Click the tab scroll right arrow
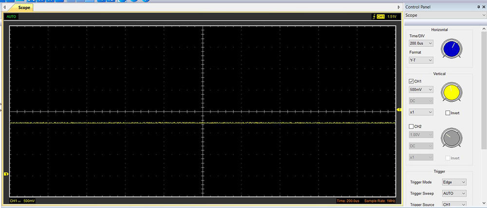This screenshot has width=487, height=208. (399, 7)
